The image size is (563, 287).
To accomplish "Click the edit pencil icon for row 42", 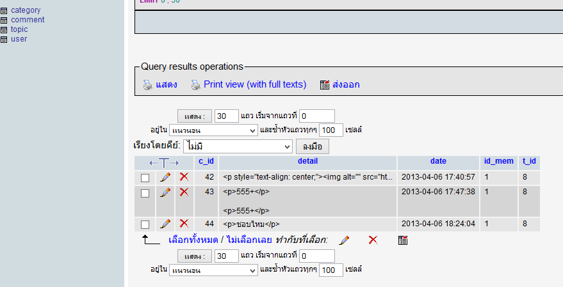I will click(165, 176).
